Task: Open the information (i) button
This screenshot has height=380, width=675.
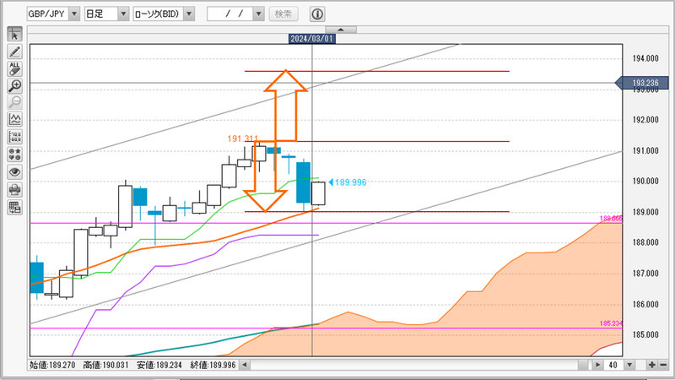Action: tap(317, 14)
